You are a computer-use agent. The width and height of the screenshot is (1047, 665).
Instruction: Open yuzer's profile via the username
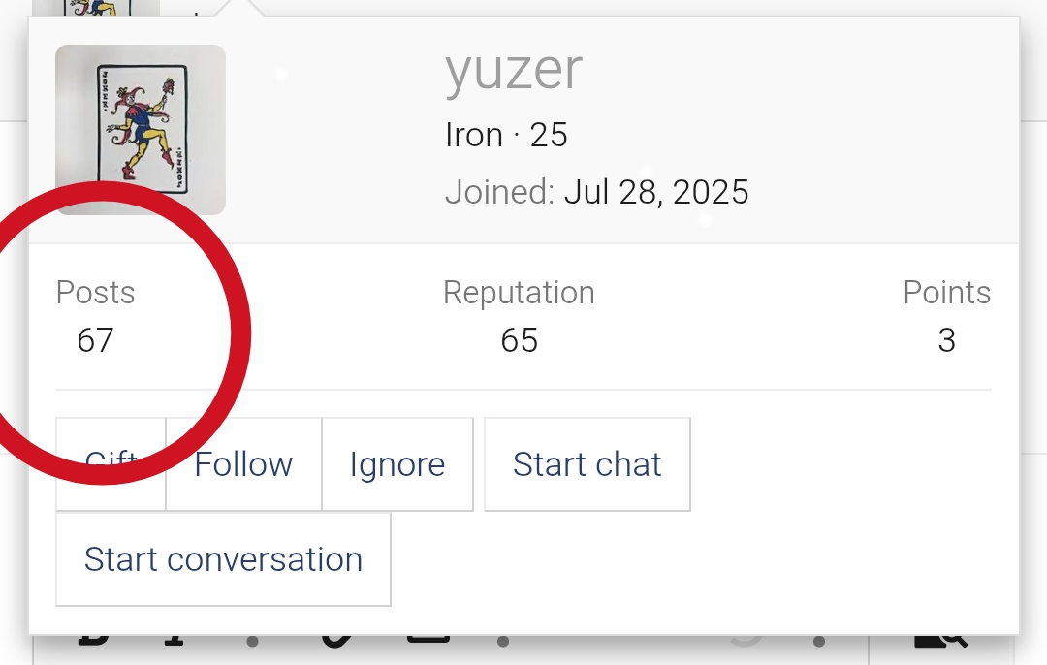pos(513,68)
